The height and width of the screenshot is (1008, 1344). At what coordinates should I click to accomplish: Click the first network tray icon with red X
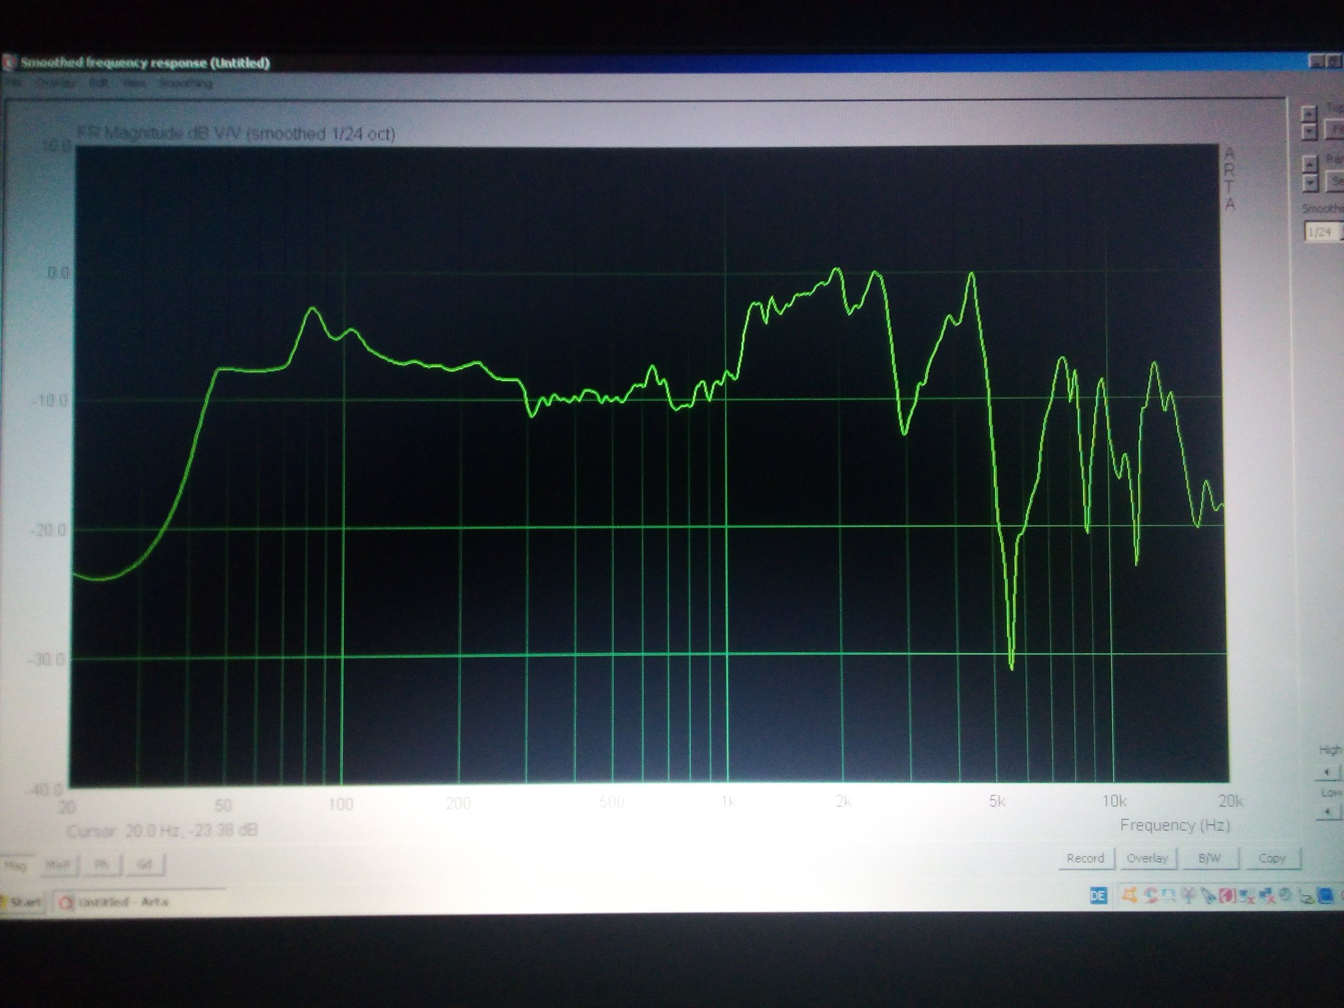pyautogui.click(x=1246, y=896)
